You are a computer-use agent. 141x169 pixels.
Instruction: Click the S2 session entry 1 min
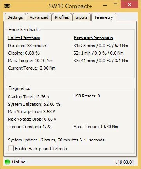click(98, 53)
